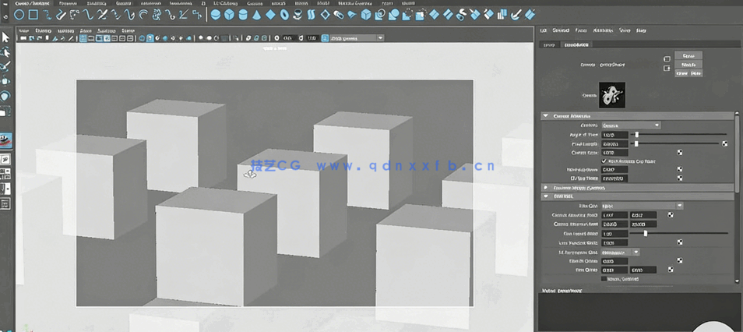Click the NURBS square shelf icon
The image size is (743, 332).
point(33,15)
